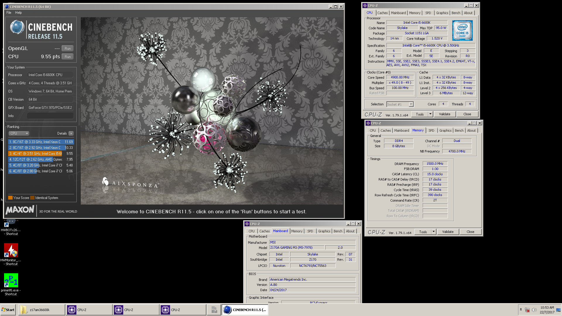The image size is (562, 316).
Task: Select ranking row 4C/8T @ 3.20 GHz
Action: [x=41, y=165]
